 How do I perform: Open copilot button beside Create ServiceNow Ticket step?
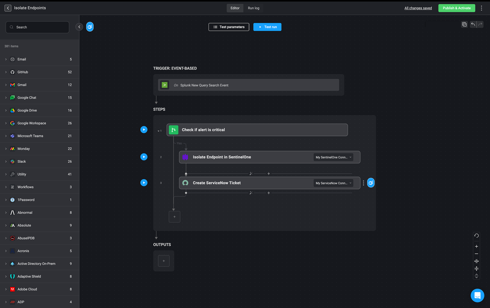371,183
